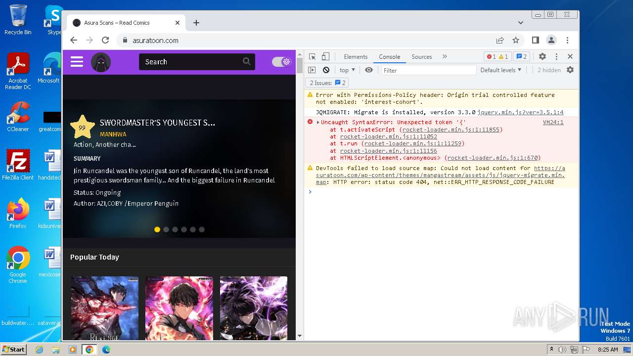Show the console sidebar
The height and width of the screenshot is (356, 633).
tap(312, 70)
